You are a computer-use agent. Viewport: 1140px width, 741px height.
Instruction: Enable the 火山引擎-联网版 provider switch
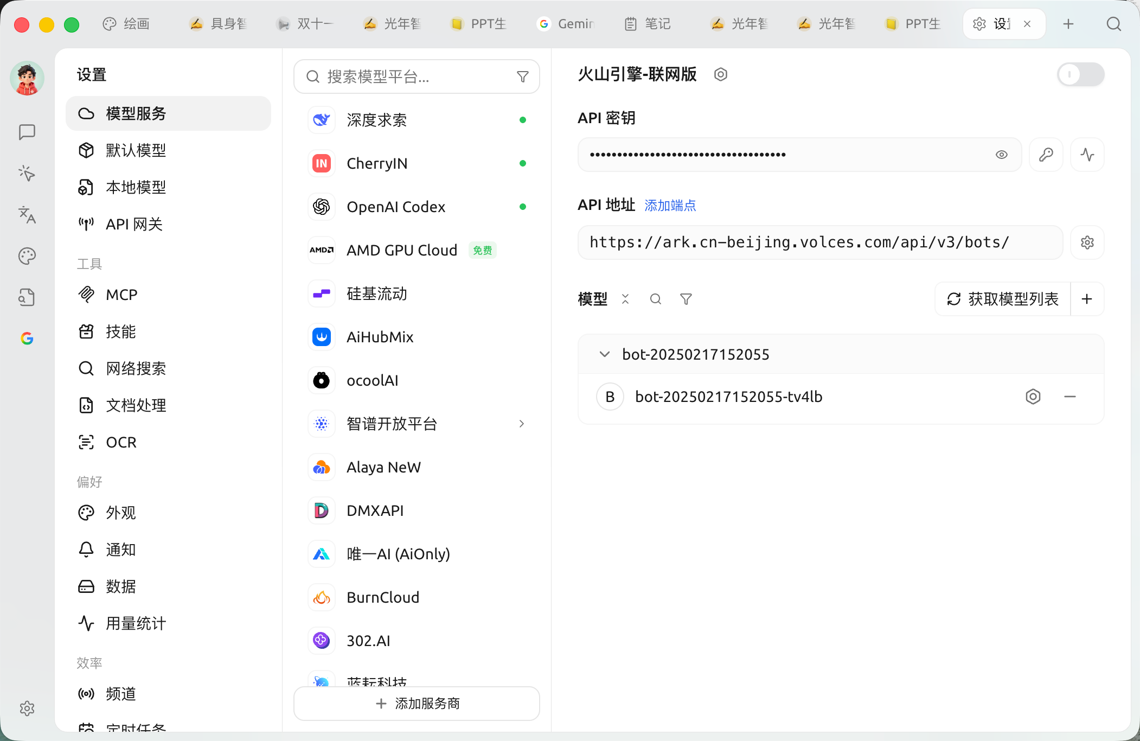(1081, 74)
